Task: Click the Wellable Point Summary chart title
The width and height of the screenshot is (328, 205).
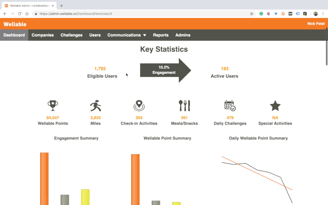Action: (167, 138)
